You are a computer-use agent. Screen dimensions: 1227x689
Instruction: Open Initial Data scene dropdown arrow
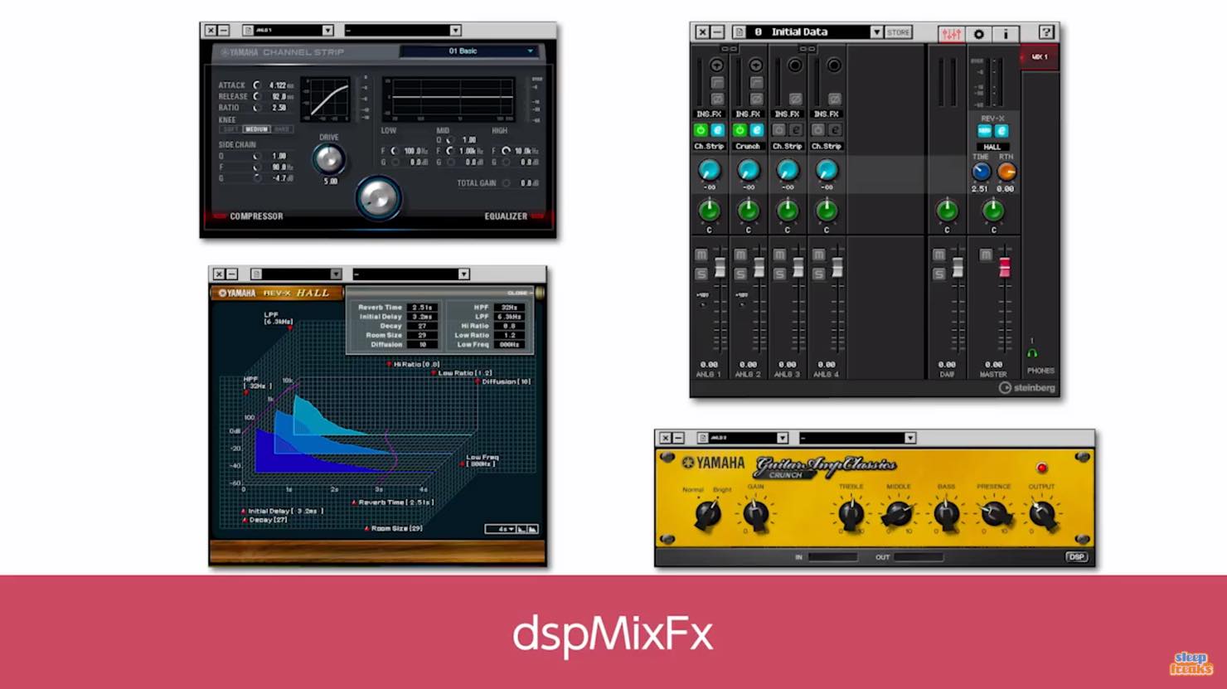click(876, 32)
